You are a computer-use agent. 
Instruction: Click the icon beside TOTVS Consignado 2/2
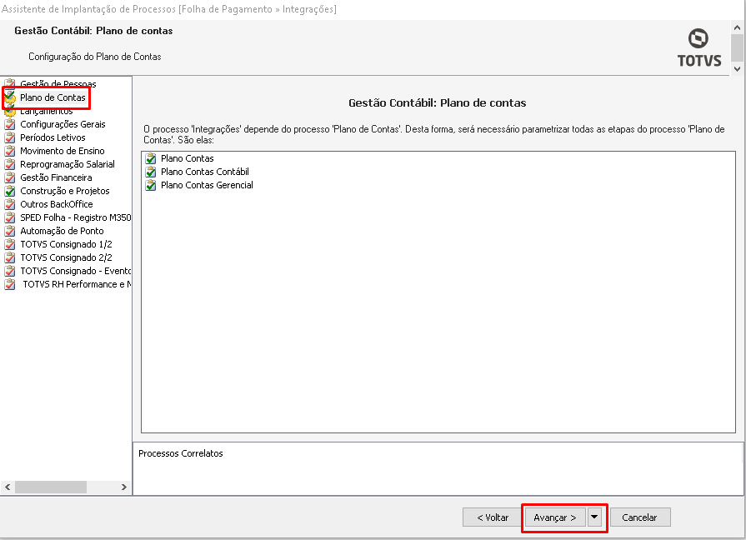coord(9,257)
